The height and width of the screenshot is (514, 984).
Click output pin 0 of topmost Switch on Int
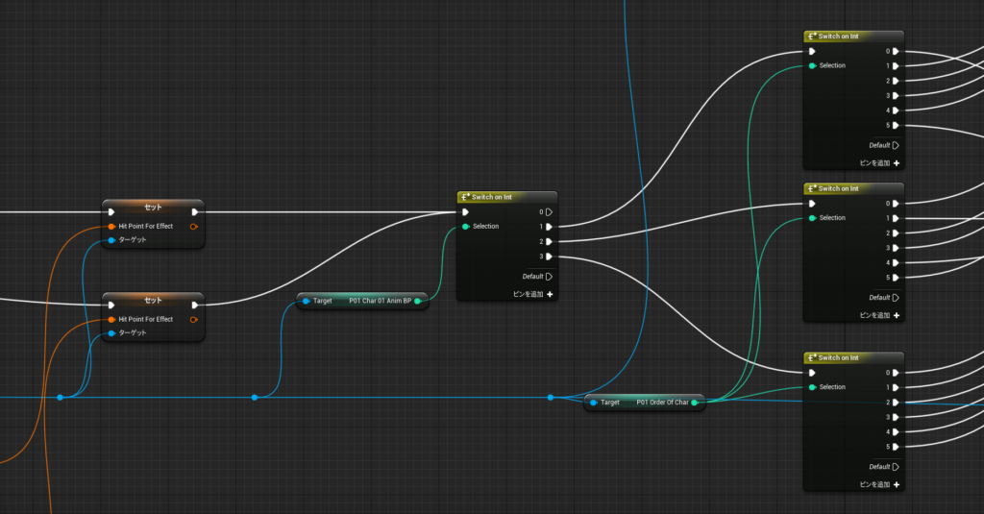coord(896,52)
